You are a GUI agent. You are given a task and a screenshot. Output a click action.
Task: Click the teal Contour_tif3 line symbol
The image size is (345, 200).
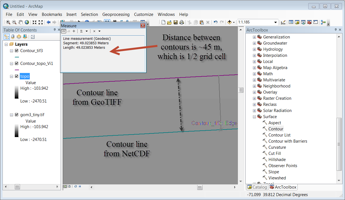click(17, 57)
